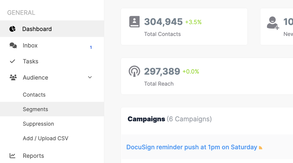Open Suppression list page

coord(38,124)
